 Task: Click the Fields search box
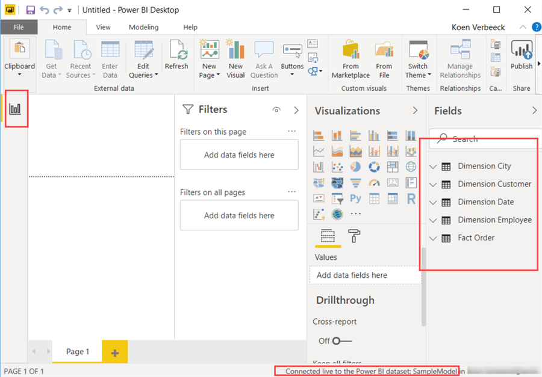[x=485, y=139]
